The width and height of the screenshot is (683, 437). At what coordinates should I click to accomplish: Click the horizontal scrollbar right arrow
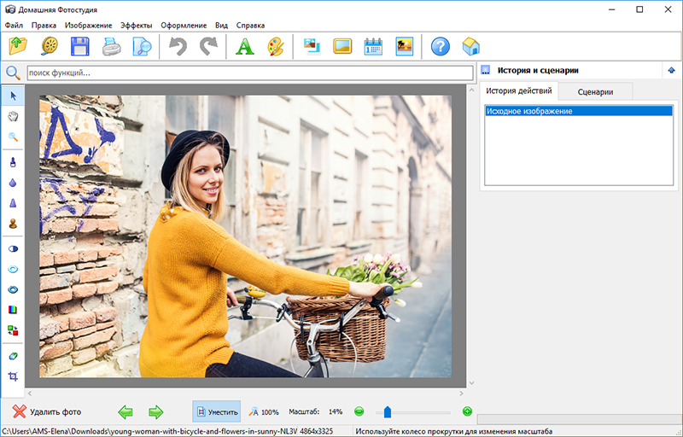461,393
